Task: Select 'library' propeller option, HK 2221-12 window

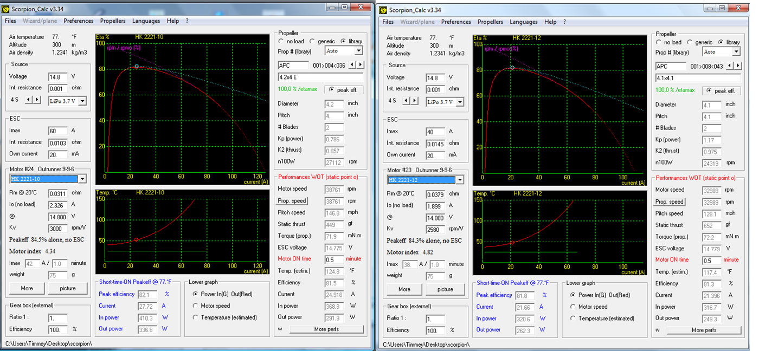Action: 721,42
